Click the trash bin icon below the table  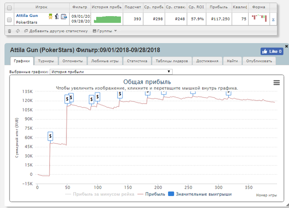[9, 31]
